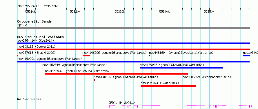Click the 55330k ruler position label
Screen dimensions: 258x109
click(x=120, y=12)
